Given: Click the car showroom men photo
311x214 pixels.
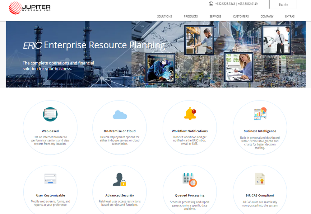Looking at the screenshot, I should [276, 40].
